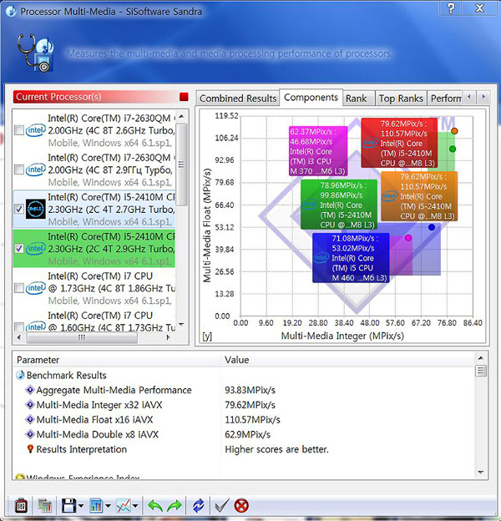Switch to the Combined Results tab
The image size is (501, 521).
coord(238,99)
